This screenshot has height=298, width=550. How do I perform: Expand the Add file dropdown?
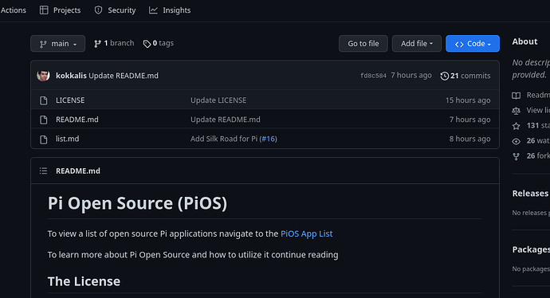point(417,44)
